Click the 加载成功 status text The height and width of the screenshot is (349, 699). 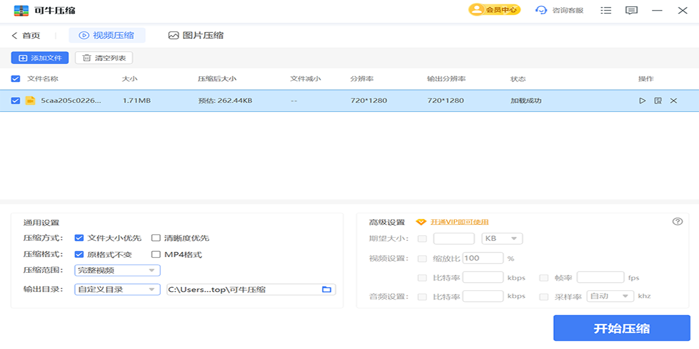point(526,101)
